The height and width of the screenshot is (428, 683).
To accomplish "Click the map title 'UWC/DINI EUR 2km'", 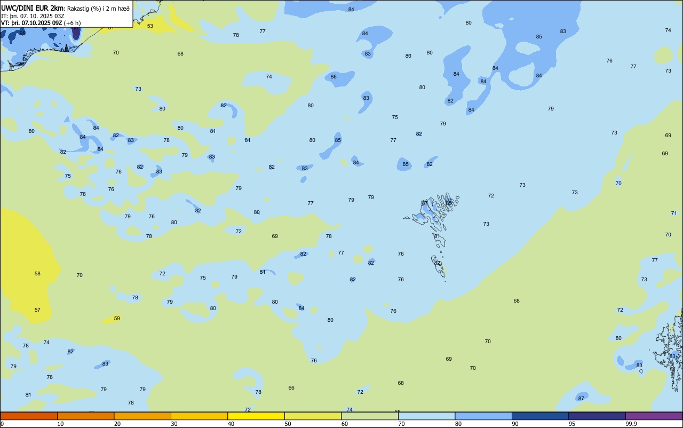I will (x=32, y=7).
